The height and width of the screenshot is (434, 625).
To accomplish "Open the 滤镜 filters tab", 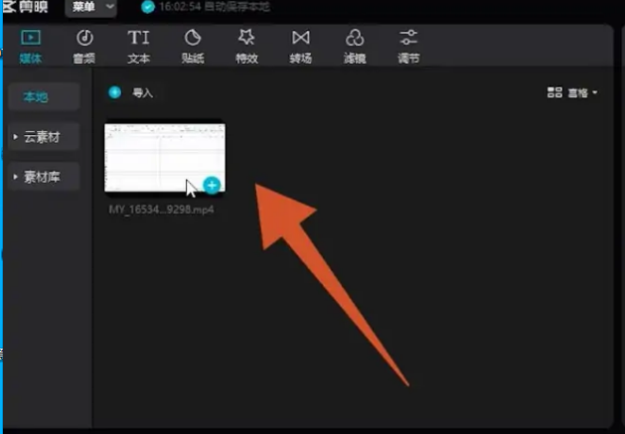I will click(x=355, y=47).
